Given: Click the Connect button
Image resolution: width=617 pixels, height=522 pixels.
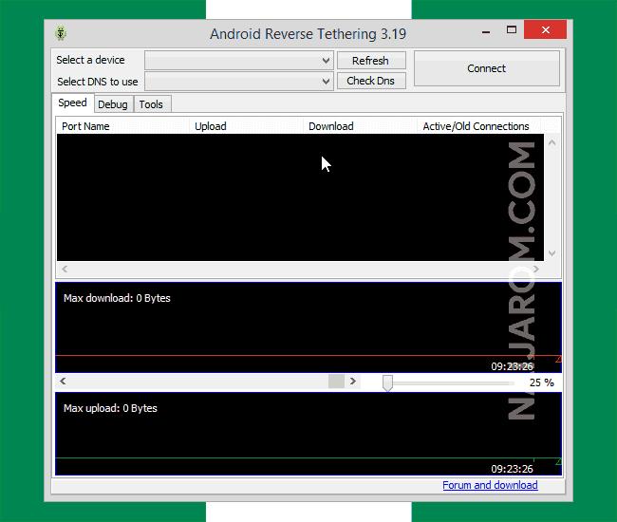Looking at the screenshot, I should pos(486,68).
